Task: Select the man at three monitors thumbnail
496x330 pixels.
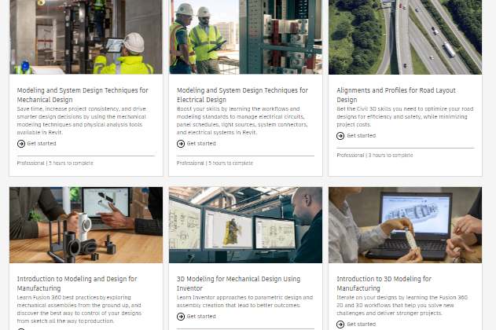Action: pyautogui.click(x=245, y=225)
